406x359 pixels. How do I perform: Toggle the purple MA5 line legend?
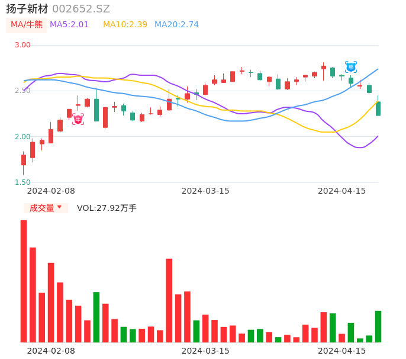point(69,25)
